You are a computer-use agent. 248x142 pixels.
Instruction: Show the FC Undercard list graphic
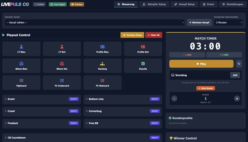[x=62, y=80]
